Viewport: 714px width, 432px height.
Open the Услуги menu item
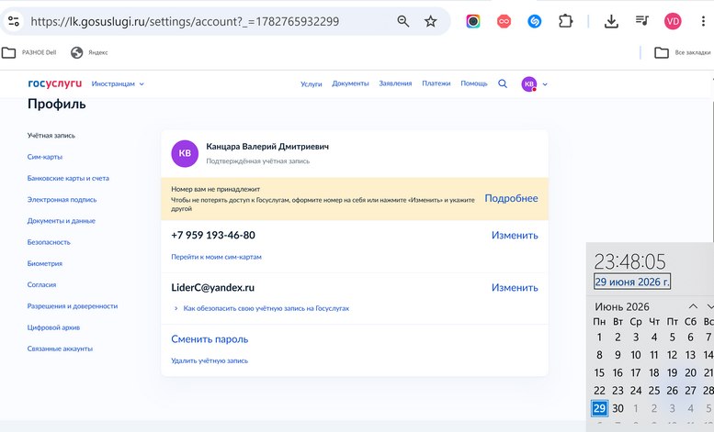(x=311, y=84)
